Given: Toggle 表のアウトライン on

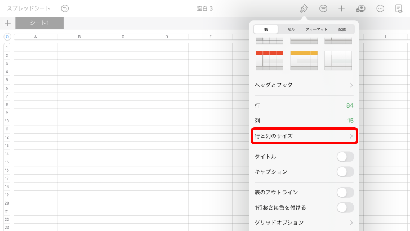Looking at the screenshot, I should [x=345, y=192].
